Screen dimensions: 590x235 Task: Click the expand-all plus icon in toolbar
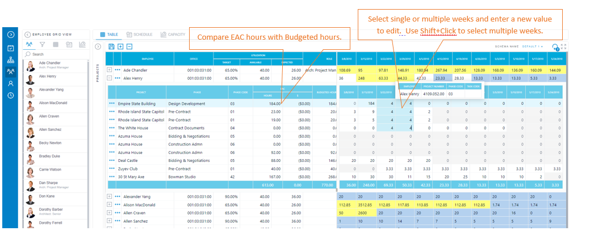[x=120, y=46]
